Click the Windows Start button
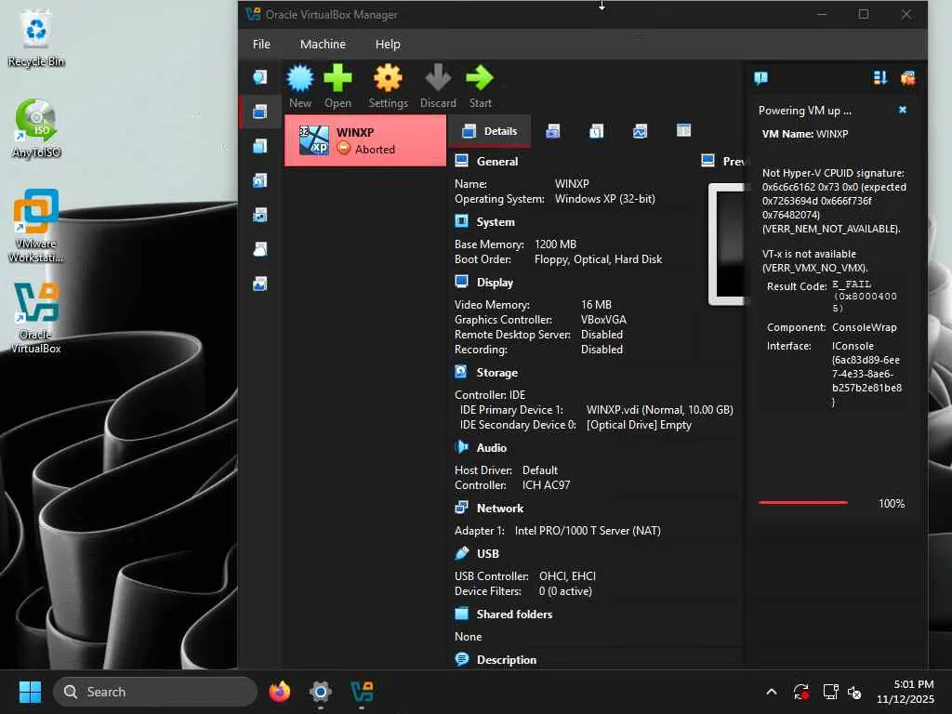 click(x=30, y=692)
